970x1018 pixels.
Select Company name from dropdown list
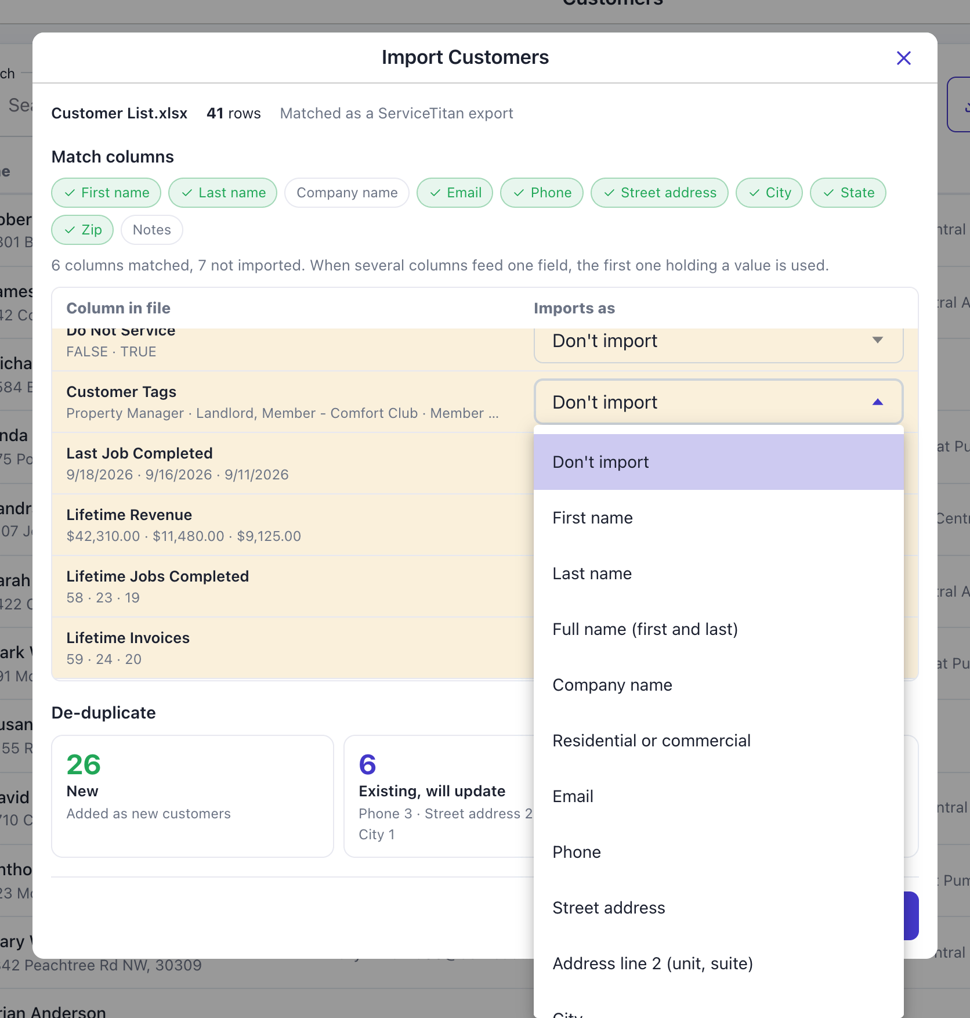(x=718, y=685)
